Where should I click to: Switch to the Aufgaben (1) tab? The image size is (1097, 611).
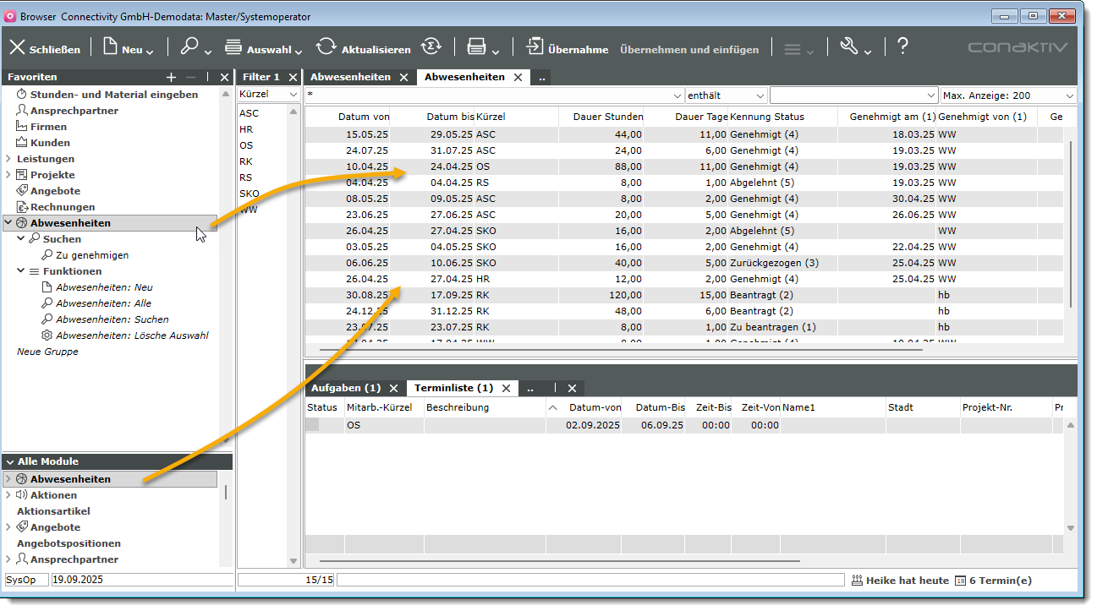tap(346, 388)
